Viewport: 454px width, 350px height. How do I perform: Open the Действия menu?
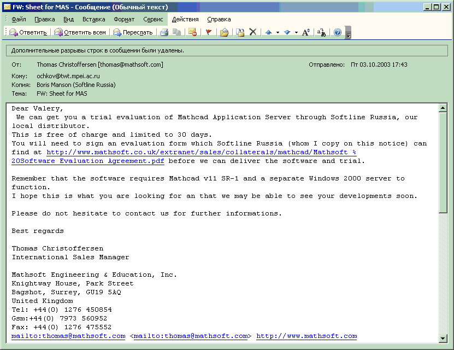tap(185, 19)
